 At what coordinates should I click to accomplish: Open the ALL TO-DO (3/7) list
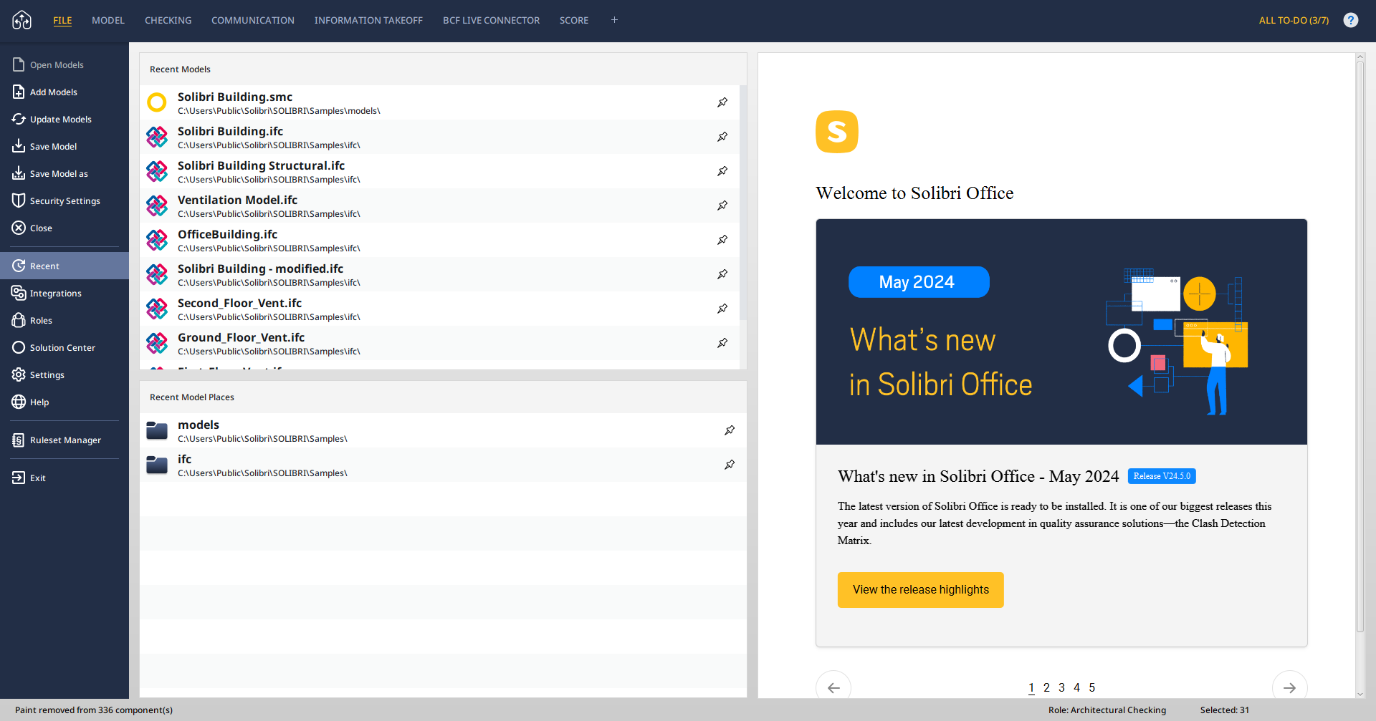point(1293,20)
